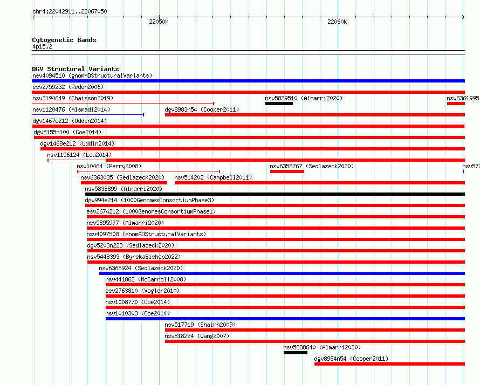Open the nsv10464 (Perry2008) label
This screenshot has width=480, height=385.
[x=109, y=166]
